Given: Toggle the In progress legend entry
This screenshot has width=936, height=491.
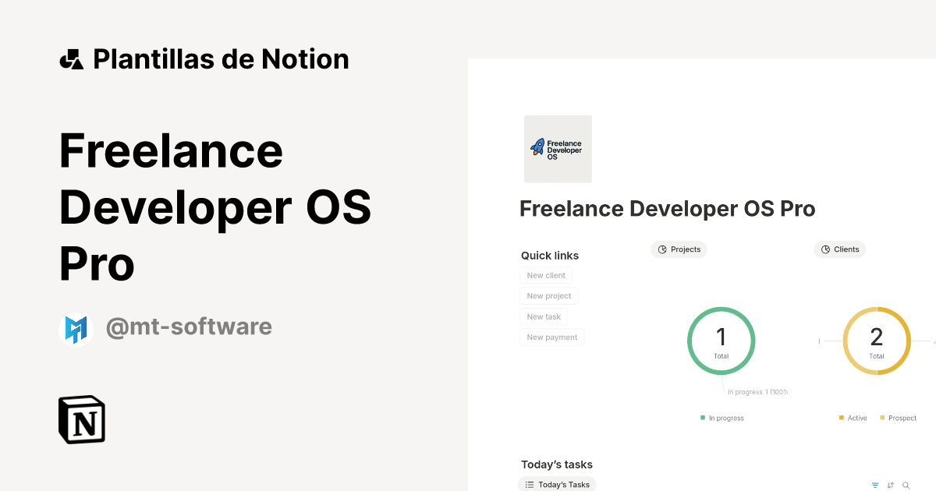Looking at the screenshot, I should [721, 418].
